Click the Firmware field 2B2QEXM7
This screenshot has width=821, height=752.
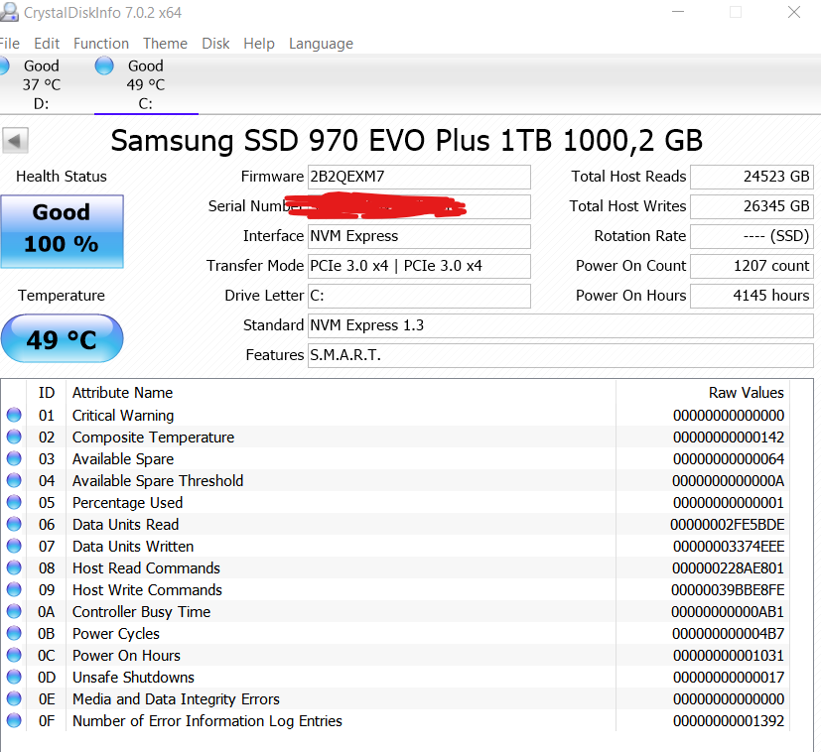[419, 177]
